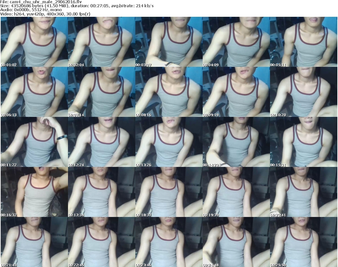
Task: Pick the 00:19:39 video frame
Action: (x=236, y=192)
